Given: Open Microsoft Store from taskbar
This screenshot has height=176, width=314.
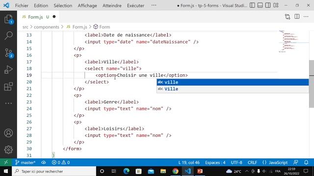Looking at the screenshot, I should coord(138,171).
